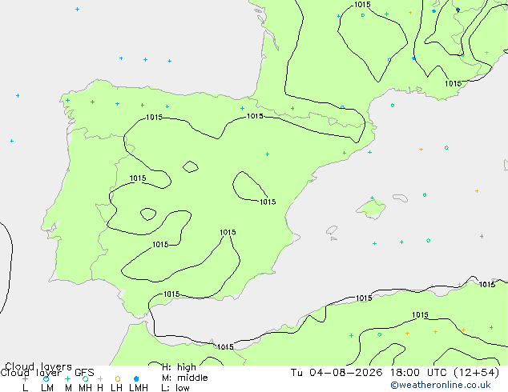Click the orange plus H legend symbol
508x392 pixels.
point(100,378)
